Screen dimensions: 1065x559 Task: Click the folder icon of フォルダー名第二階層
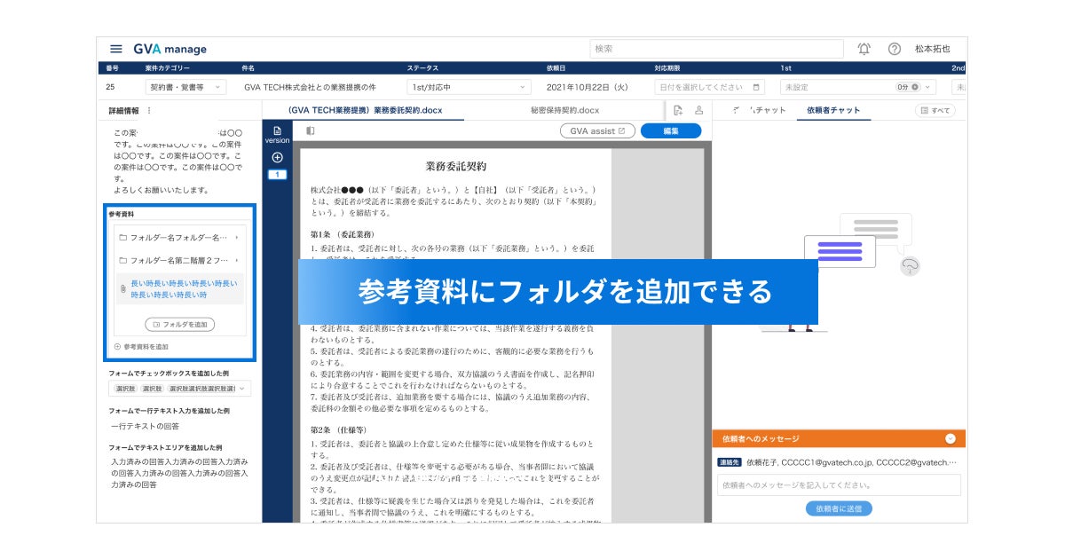coord(122,261)
